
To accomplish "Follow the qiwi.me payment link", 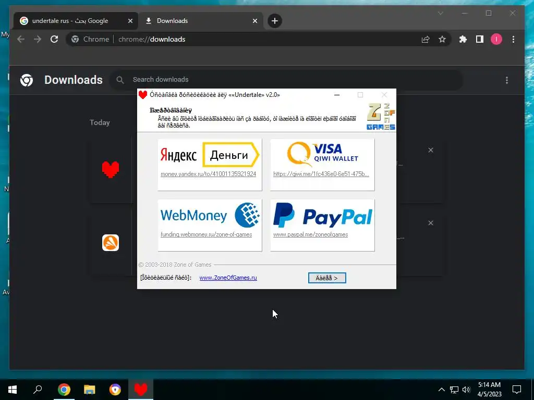I will [321, 174].
